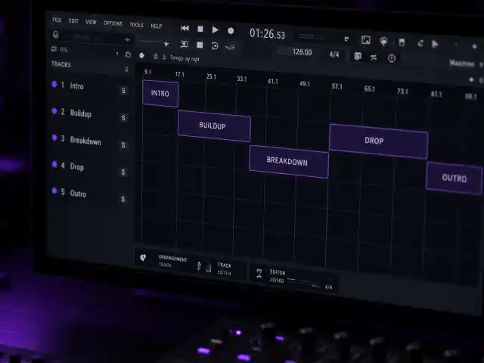This screenshot has height=363, width=484.
Task: Open the Tracks panel options menu icon
Action: 126,70
